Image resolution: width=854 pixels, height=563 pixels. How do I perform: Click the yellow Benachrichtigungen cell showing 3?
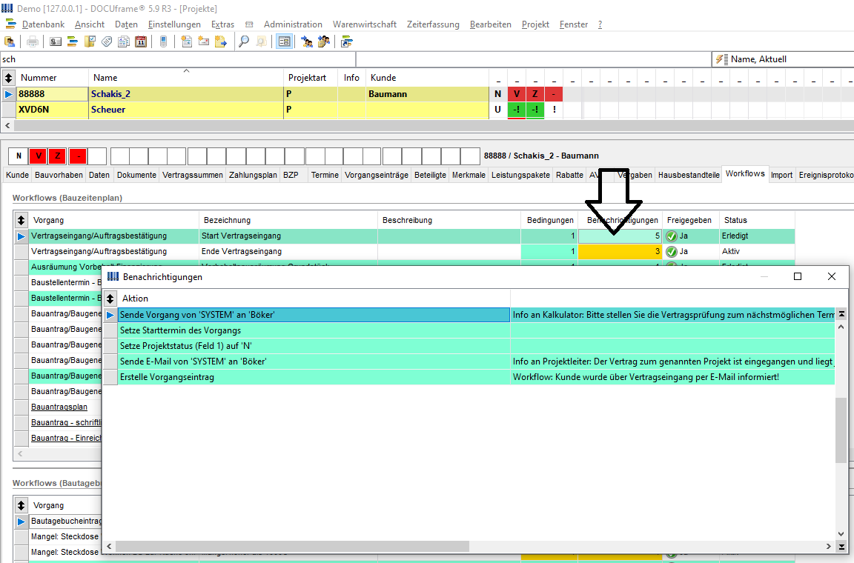click(620, 252)
